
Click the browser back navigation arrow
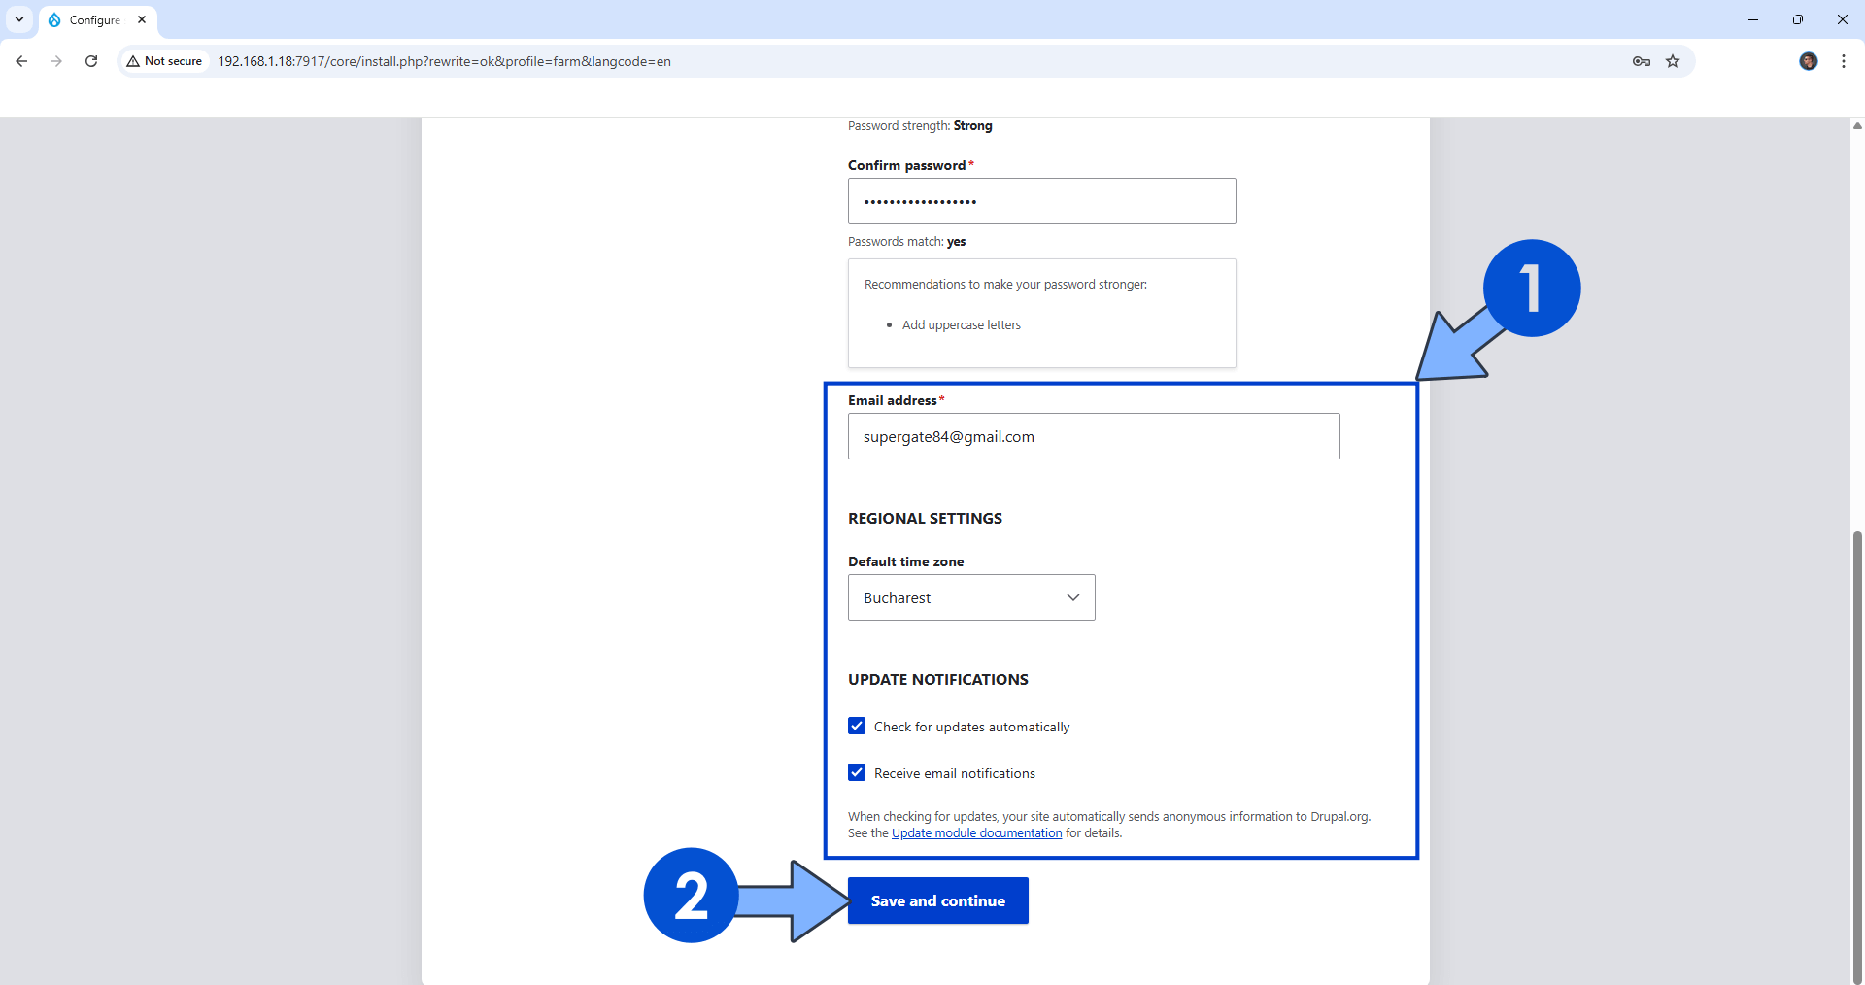(20, 60)
